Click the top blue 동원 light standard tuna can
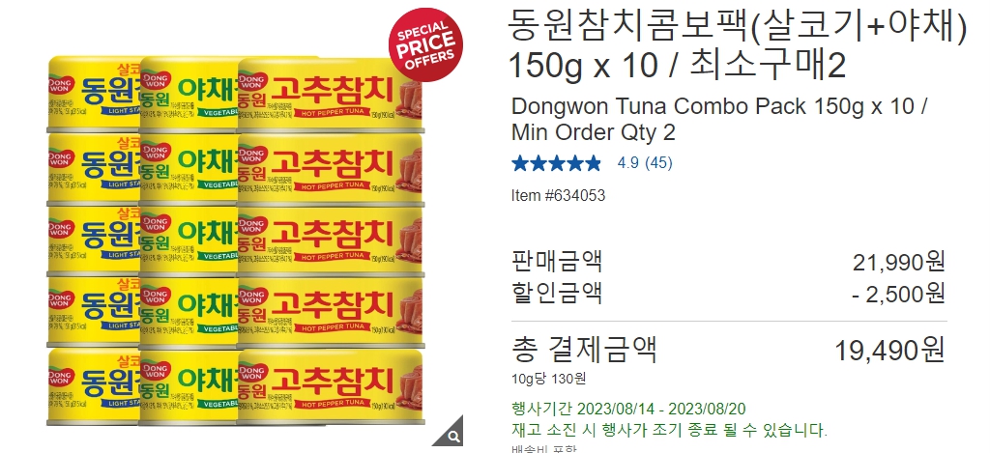 pos(94,92)
